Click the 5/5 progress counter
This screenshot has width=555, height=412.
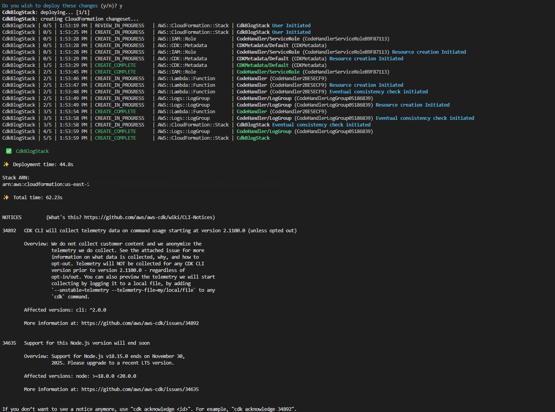(47, 138)
